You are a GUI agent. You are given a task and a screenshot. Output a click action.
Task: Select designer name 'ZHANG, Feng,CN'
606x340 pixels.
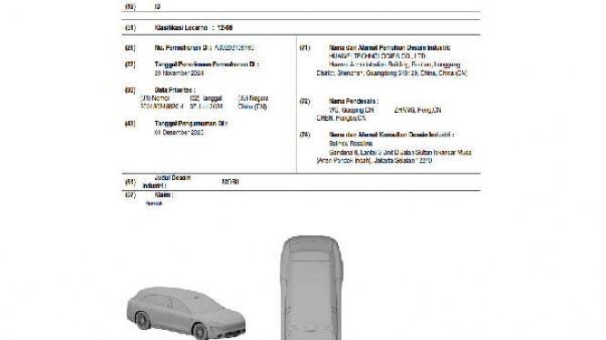pos(417,110)
